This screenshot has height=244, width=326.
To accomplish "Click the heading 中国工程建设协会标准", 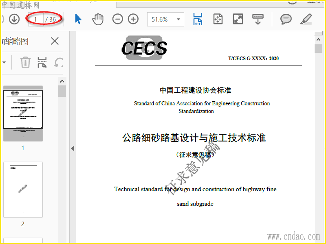I will tap(196, 90).
